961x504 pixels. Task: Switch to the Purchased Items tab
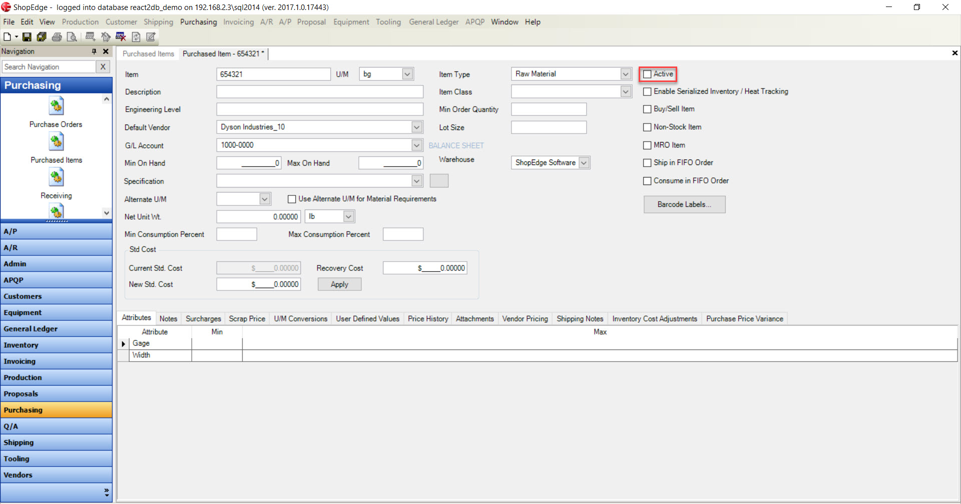pyautogui.click(x=148, y=53)
